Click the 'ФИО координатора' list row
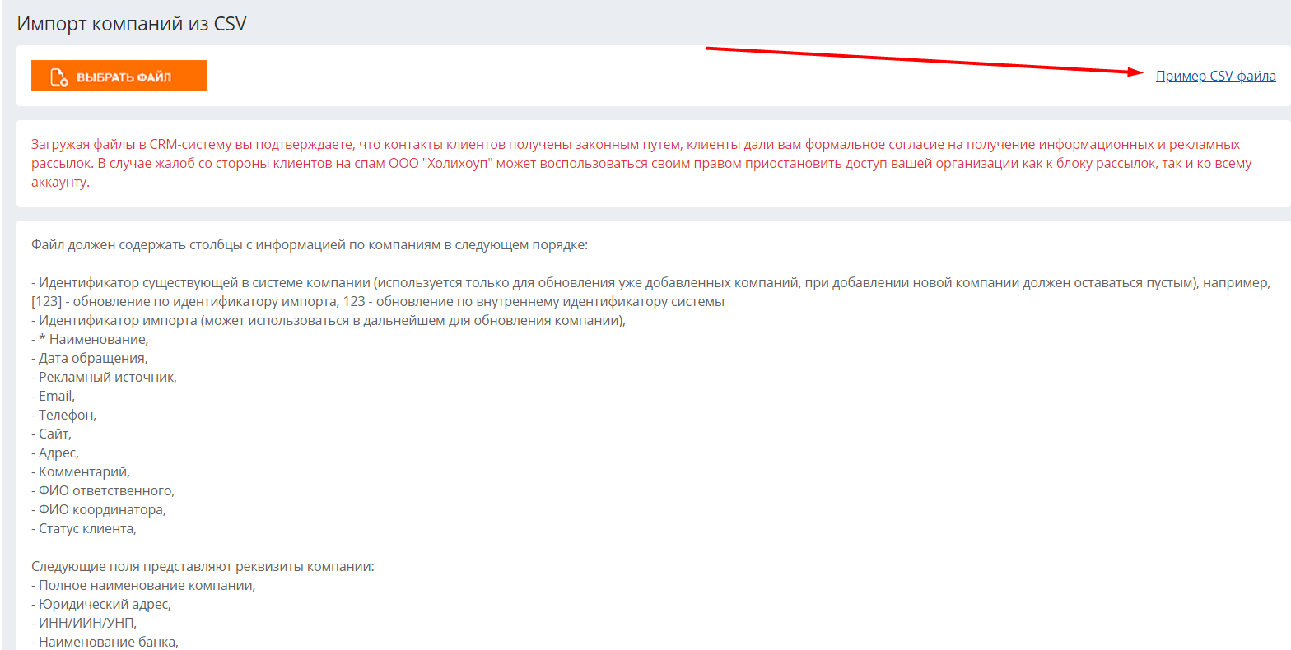Viewport: 1291px width, 650px height. (99, 509)
